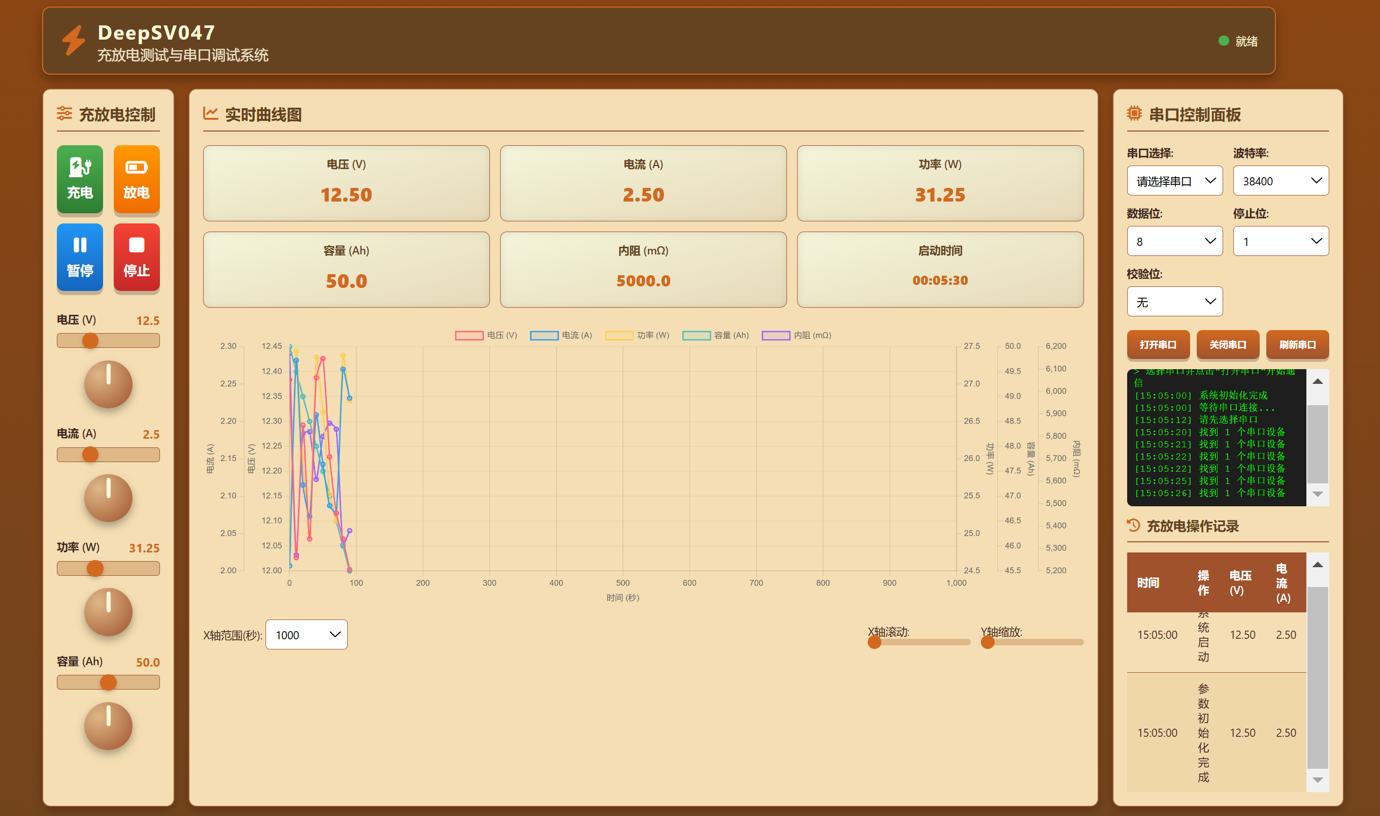Expand the 波特率 baud rate dropdown
This screenshot has width=1380, height=816.
point(1280,181)
